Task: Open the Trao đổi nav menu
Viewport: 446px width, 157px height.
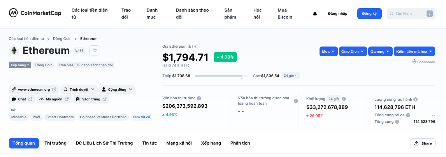Action: point(126,14)
